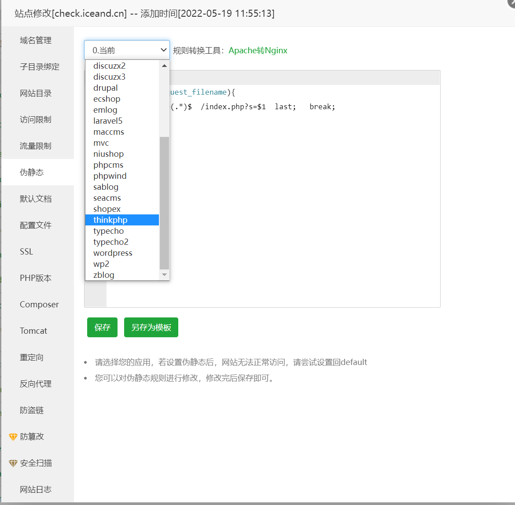Image resolution: width=515 pixels, height=505 pixels.
Task: Click the diamond icon beside 防篡改
Action: [x=13, y=437]
